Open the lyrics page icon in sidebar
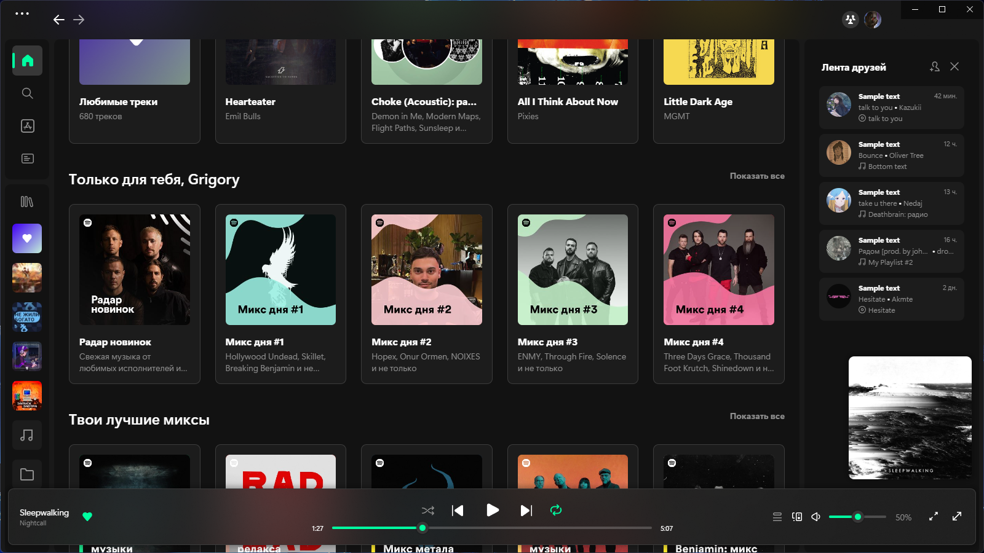Image resolution: width=984 pixels, height=553 pixels. [27, 159]
